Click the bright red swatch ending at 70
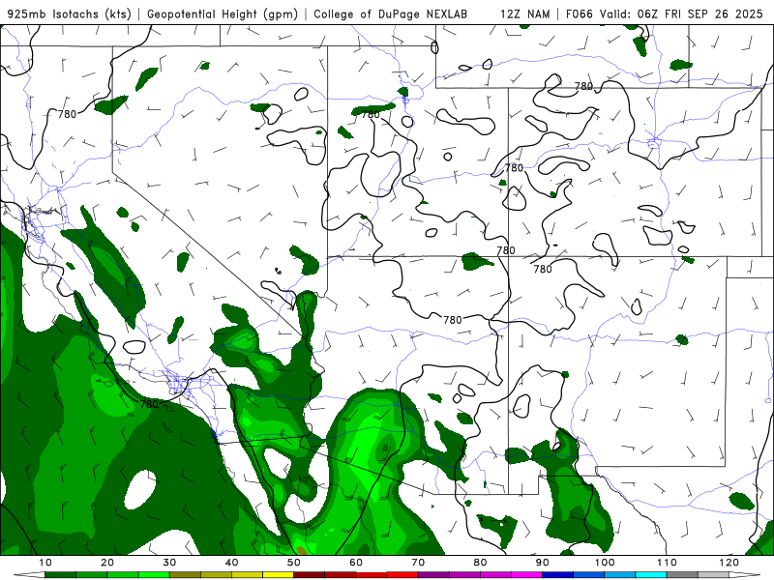774x580 pixels. tap(402, 575)
